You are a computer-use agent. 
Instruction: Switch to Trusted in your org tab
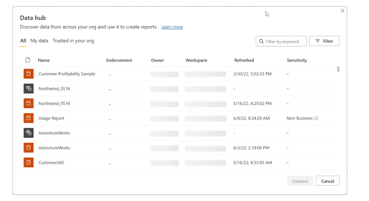point(73,41)
